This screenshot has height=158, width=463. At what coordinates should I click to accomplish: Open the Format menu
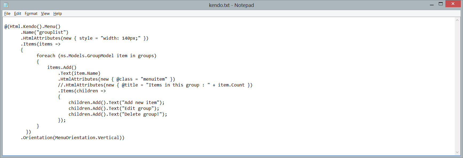(31, 14)
